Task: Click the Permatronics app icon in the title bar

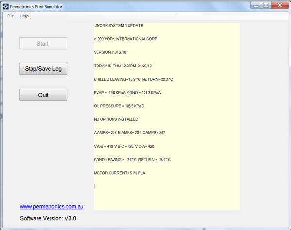Action: point(5,6)
